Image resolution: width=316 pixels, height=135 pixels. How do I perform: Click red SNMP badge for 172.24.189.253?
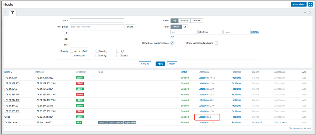pos(80,83)
